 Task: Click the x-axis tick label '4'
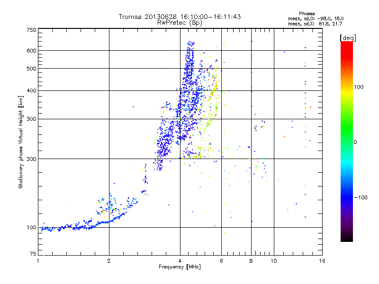(180, 261)
